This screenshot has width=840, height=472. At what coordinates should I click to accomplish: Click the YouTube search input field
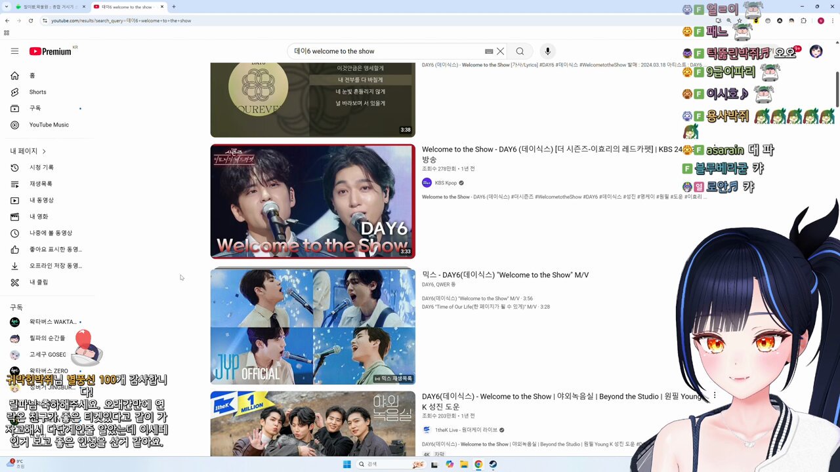point(387,51)
